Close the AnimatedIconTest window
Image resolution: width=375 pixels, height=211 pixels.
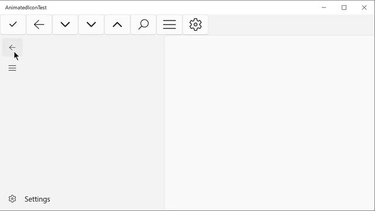click(364, 8)
